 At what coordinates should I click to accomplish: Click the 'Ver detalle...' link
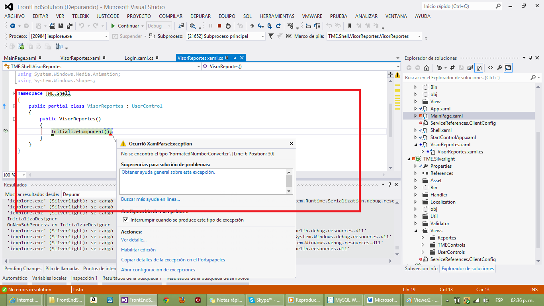pos(134,240)
